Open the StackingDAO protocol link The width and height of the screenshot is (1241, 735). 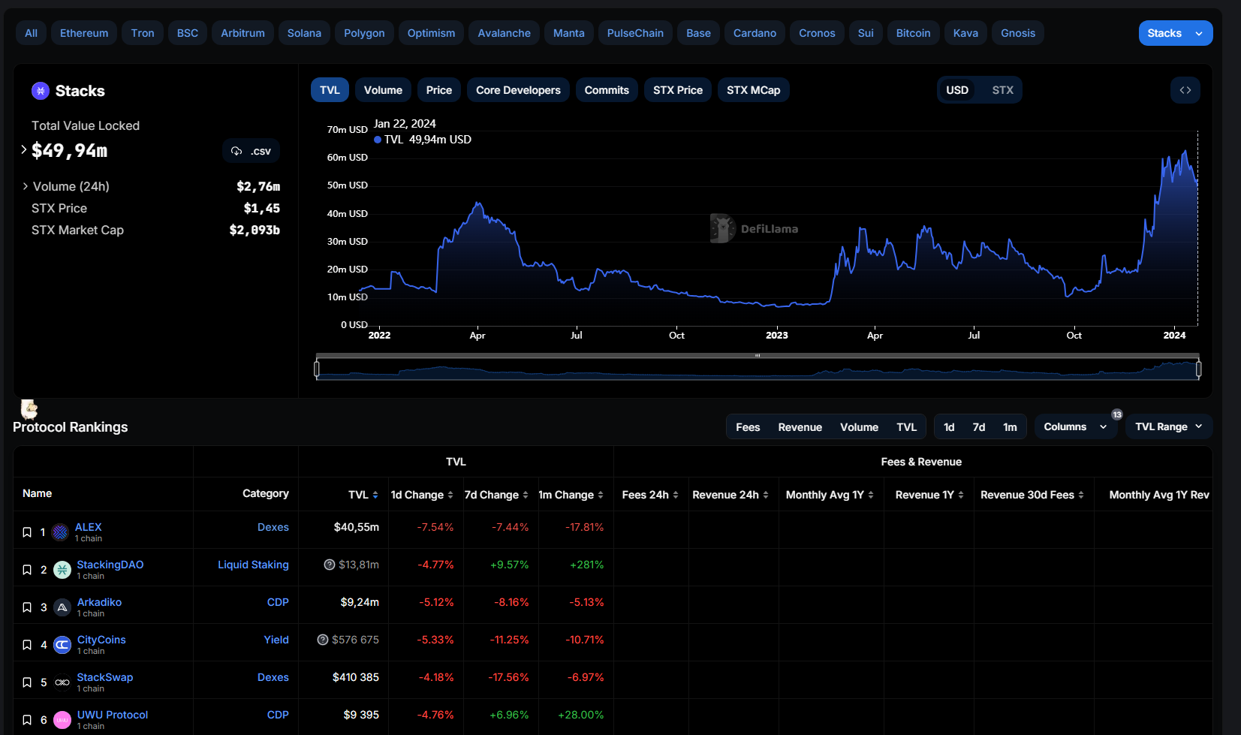pos(110,565)
